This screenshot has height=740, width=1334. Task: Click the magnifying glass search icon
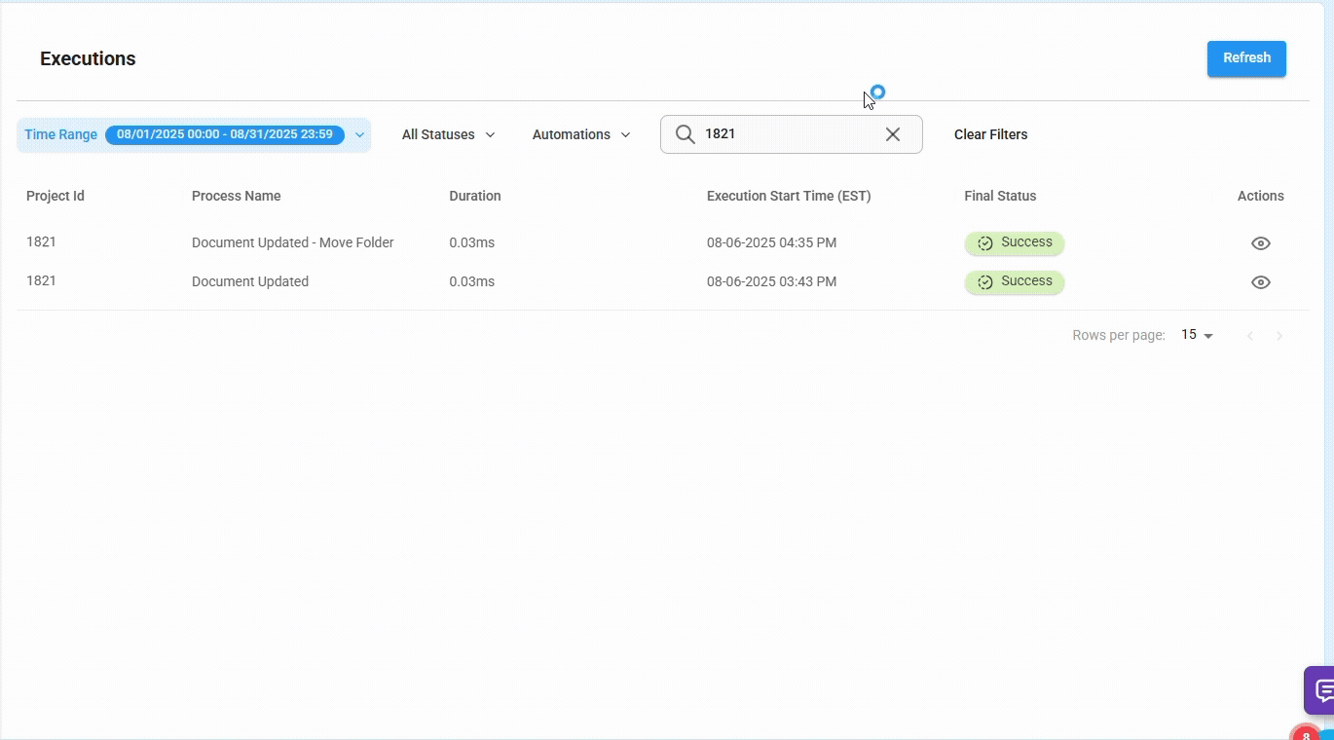[686, 134]
